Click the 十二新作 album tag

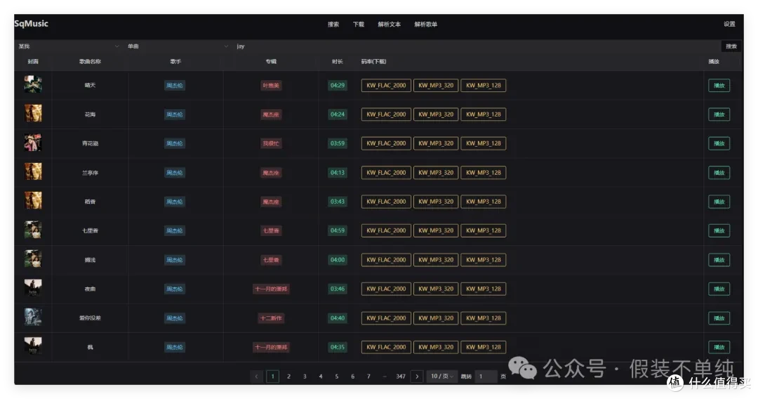pyautogui.click(x=271, y=318)
